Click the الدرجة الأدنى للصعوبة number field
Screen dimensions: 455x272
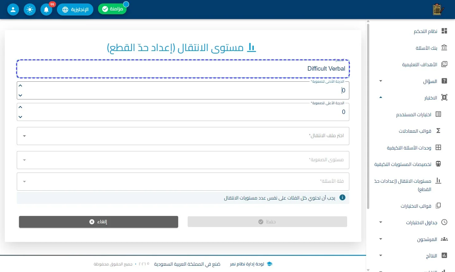coord(183,91)
